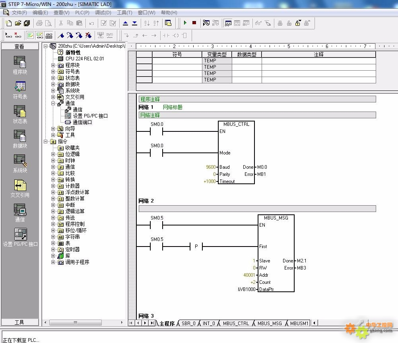
Task: Expand the 数据块 tree node
Action: (53, 84)
